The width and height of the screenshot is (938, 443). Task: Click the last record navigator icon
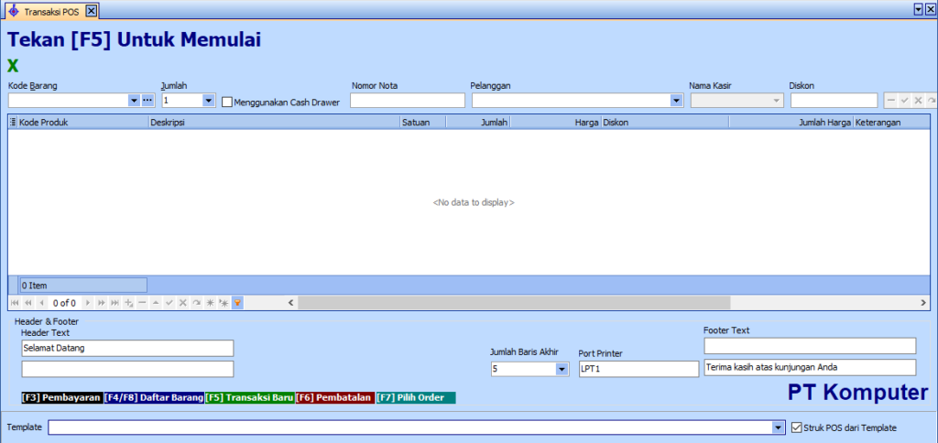114,302
